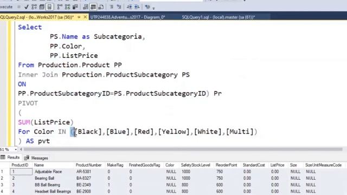
Task: Display the Estimated Execution Plan
Action: 34,7
